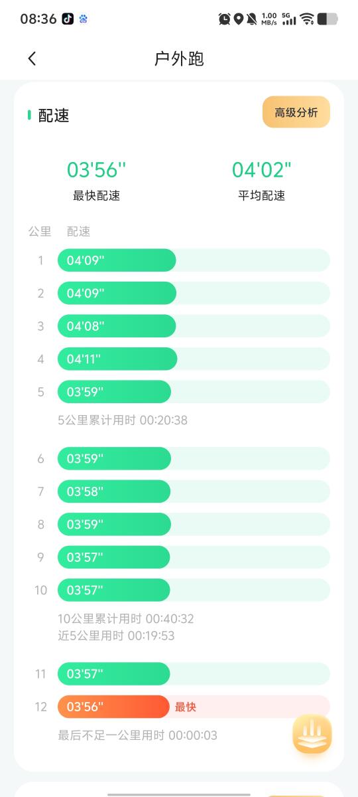Tap the 最快 label on kilometer 12
The height and width of the screenshot is (797, 358).
(186, 707)
